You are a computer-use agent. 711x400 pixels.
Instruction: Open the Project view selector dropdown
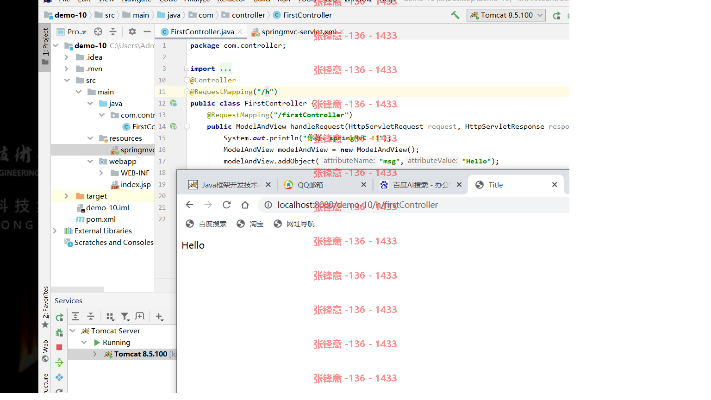tap(72, 31)
